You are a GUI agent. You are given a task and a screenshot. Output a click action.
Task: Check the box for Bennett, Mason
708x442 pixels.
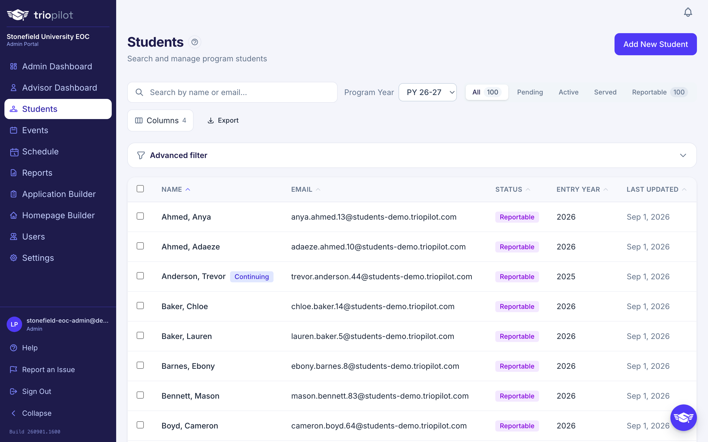[140, 395]
